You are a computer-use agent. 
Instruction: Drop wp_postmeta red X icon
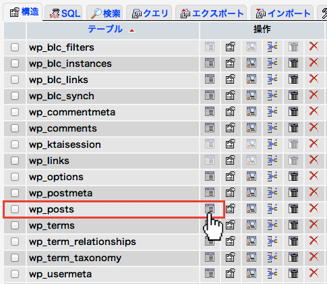(314, 192)
